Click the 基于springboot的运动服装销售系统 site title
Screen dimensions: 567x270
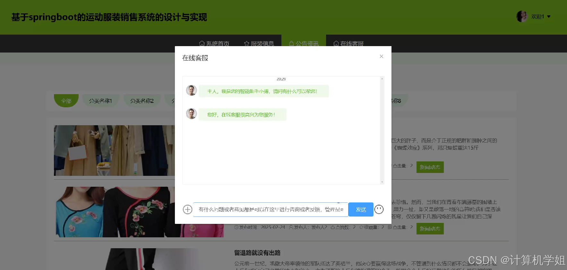tap(109, 17)
